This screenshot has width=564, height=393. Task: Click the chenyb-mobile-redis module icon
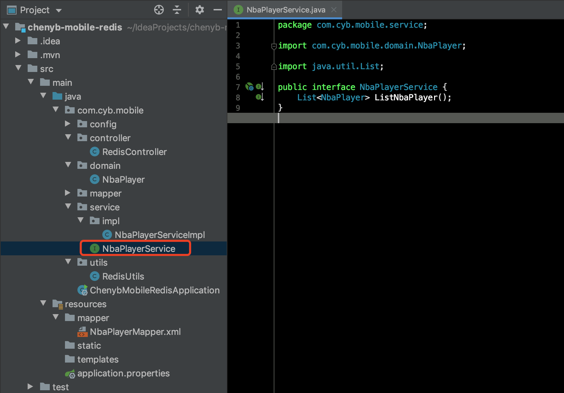[20, 27]
